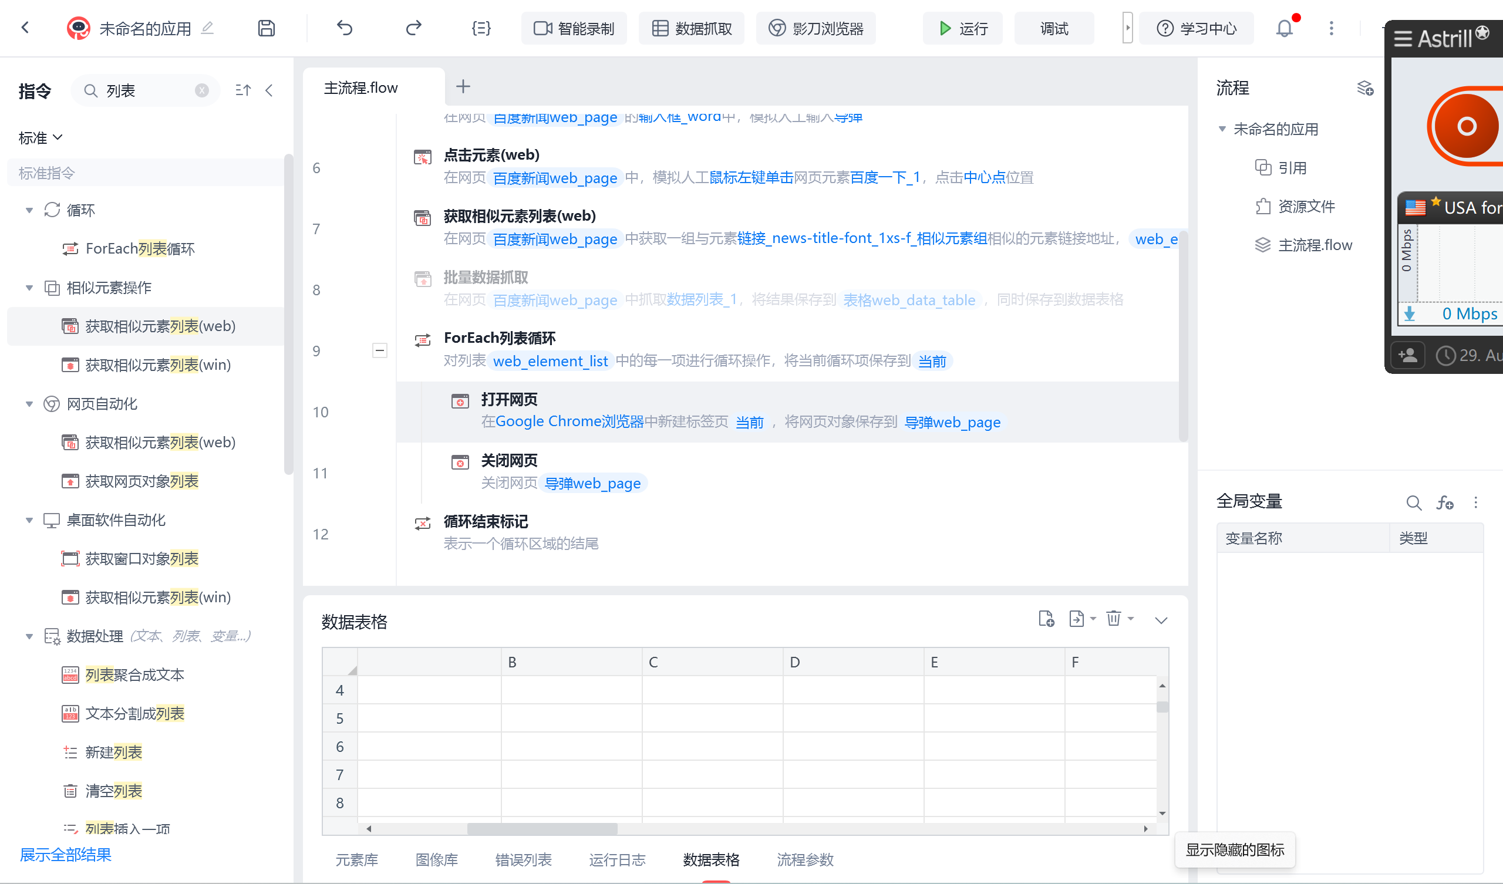Click the global variables search icon
1503x884 pixels.
click(x=1413, y=503)
